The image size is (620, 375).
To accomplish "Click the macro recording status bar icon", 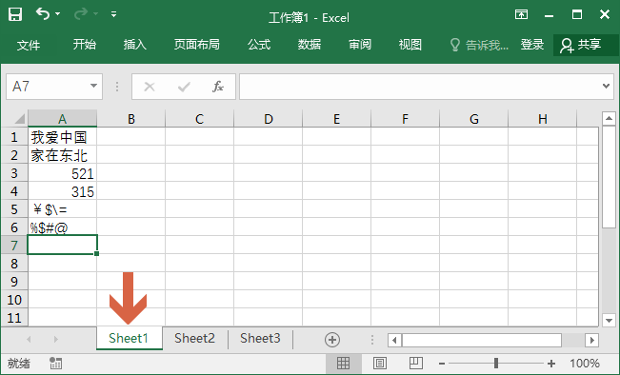I will pyautogui.click(x=55, y=364).
